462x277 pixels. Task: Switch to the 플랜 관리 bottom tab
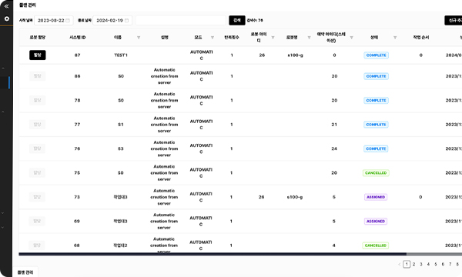[x=25, y=272]
